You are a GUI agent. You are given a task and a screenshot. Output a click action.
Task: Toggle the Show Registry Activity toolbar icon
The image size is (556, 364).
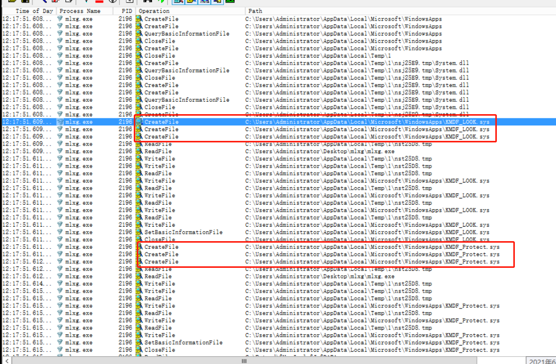coord(178,2)
